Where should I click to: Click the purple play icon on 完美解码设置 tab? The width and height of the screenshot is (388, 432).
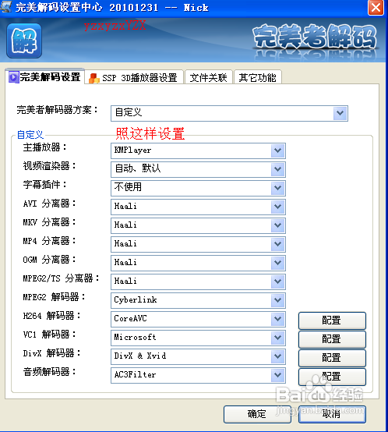click(x=13, y=77)
